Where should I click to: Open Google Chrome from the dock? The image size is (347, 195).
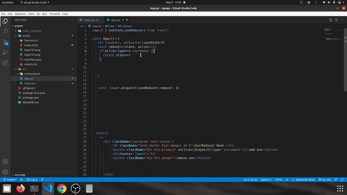point(62,188)
